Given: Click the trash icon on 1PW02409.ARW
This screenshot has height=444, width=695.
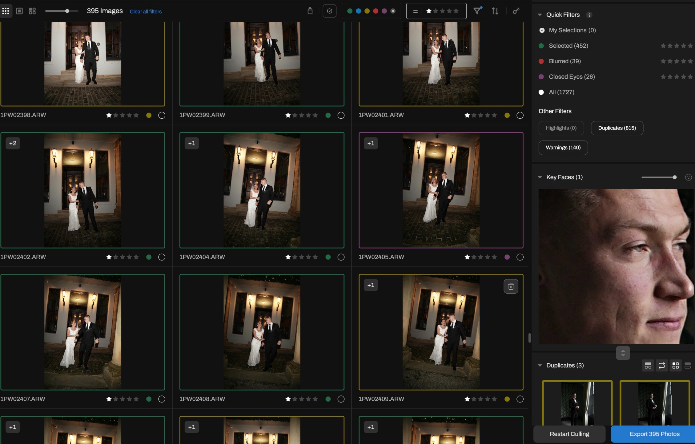Looking at the screenshot, I should tap(511, 286).
